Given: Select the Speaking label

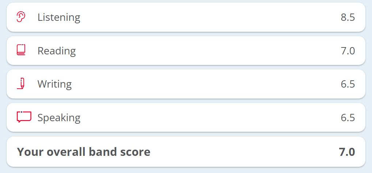Looking at the screenshot, I should [x=59, y=118].
